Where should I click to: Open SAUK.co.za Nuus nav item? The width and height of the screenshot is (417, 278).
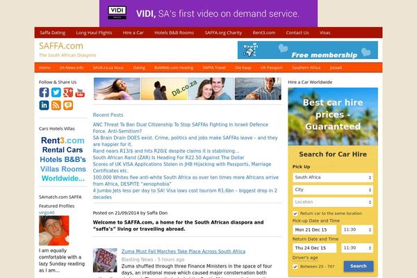(x=108, y=67)
